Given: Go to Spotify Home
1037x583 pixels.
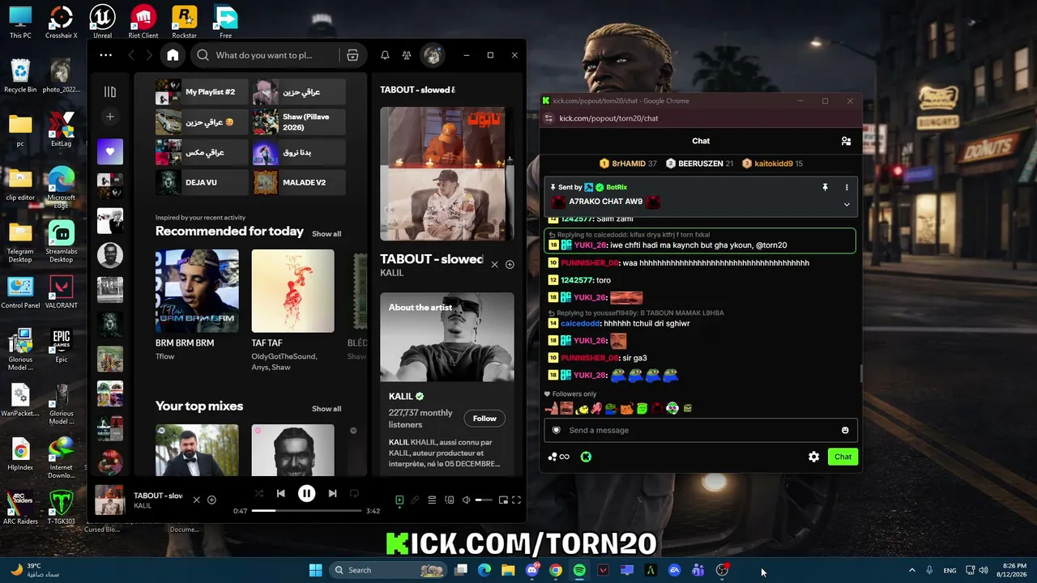Looking at the screenshot, I should pyautogui.click(x=173, y=55).
